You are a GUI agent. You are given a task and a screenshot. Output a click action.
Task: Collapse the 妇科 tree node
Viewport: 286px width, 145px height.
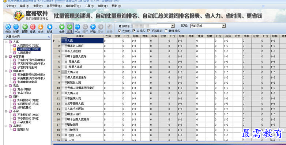click(6, 96)
